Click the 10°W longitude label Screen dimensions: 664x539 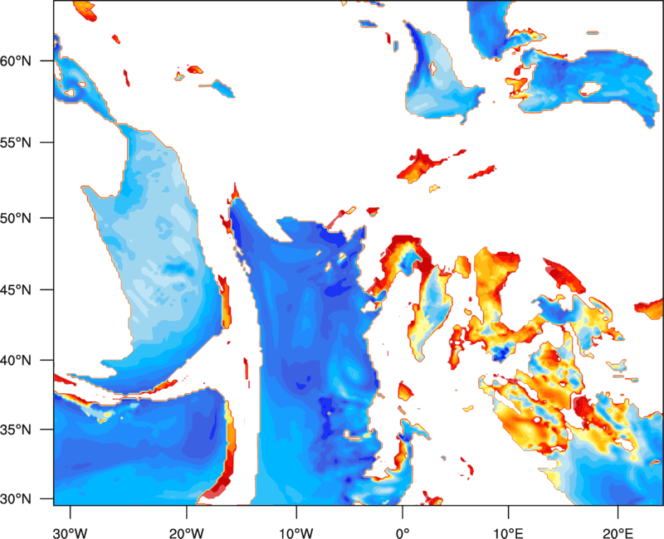[296, 533]
